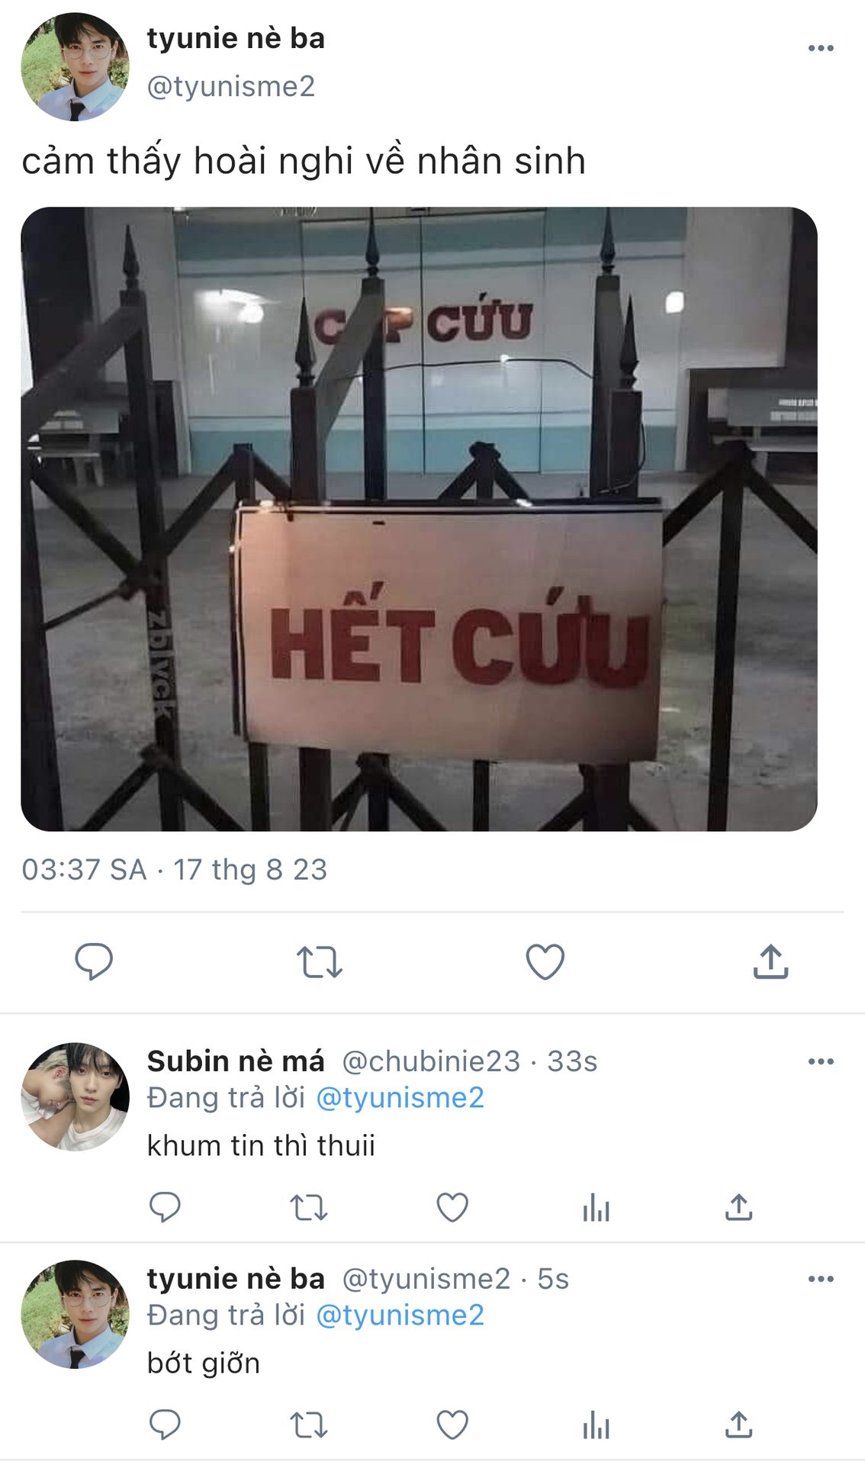Retweet the khum tin thì thuii reply

(x=309, y=1208)
